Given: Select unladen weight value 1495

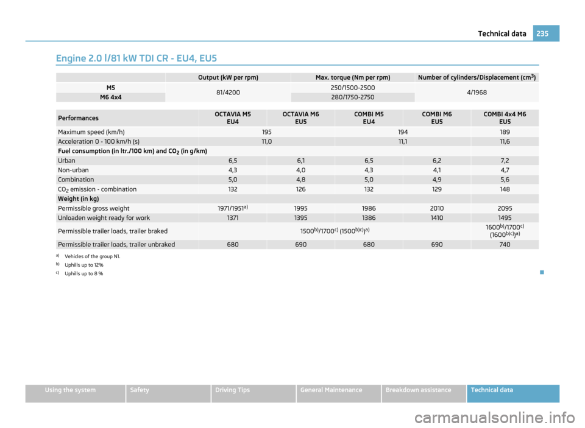Looking at the screenshot, I should (x=505, y=218).
